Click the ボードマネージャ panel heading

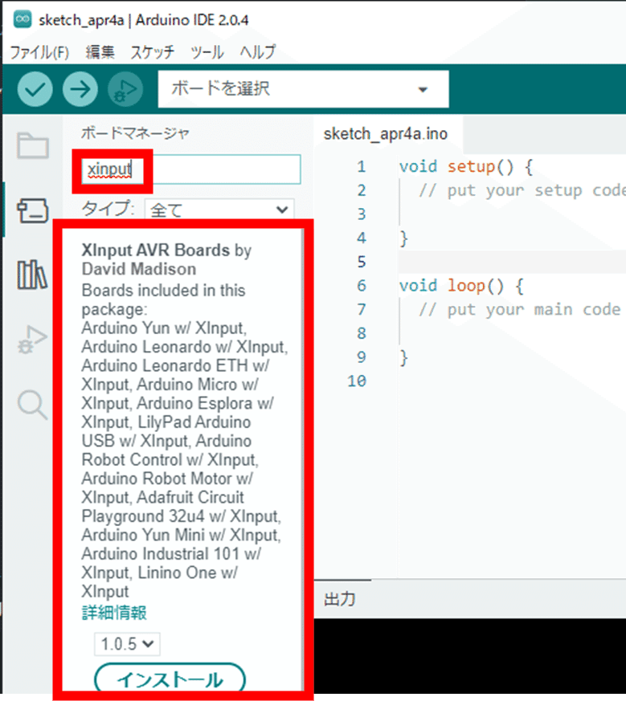135,132
